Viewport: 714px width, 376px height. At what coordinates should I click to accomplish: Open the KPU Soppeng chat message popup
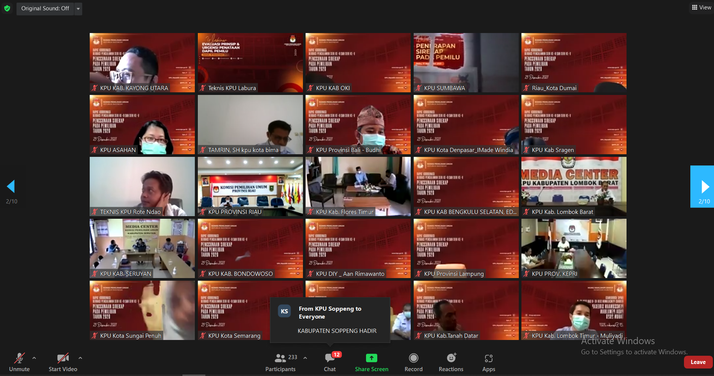330,320
